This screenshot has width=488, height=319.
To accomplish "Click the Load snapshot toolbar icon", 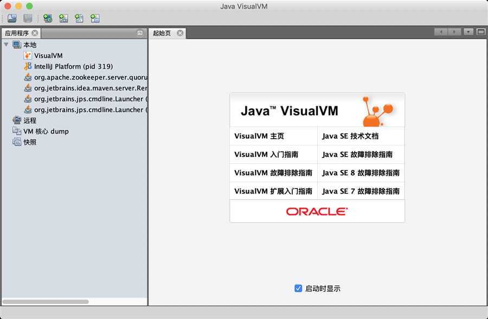I will click(12, 18).
